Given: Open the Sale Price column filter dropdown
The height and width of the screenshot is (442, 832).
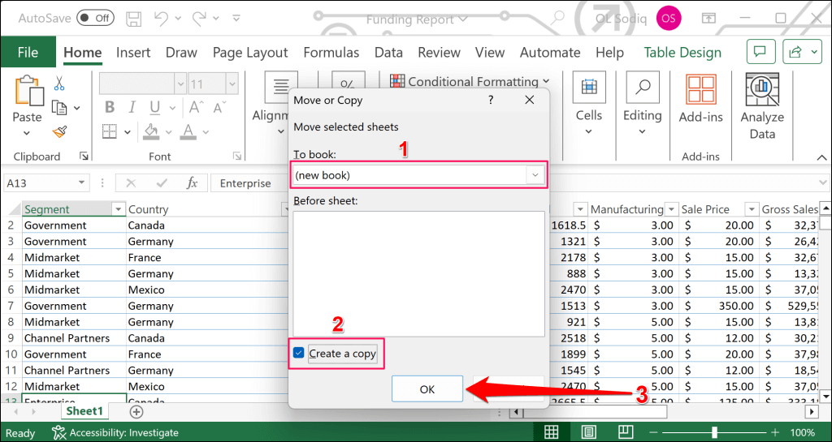Looking at the screenshot, I should click(751, 209).
